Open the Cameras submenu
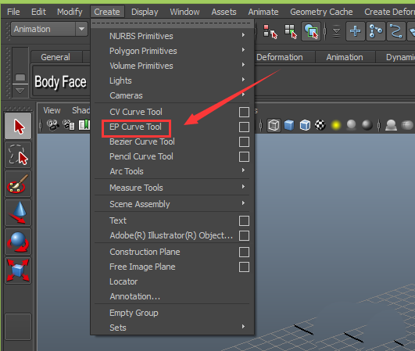Image resolution: width=415 pixels, height=351 pixels. [x=172, y=95]
